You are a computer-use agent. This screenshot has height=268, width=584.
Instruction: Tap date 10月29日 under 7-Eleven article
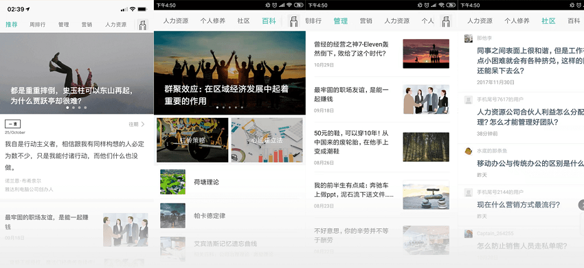(324, 64)
